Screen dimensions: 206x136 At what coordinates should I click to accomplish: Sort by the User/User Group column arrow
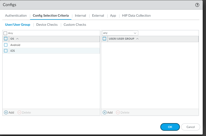click(x=138, y=39)
